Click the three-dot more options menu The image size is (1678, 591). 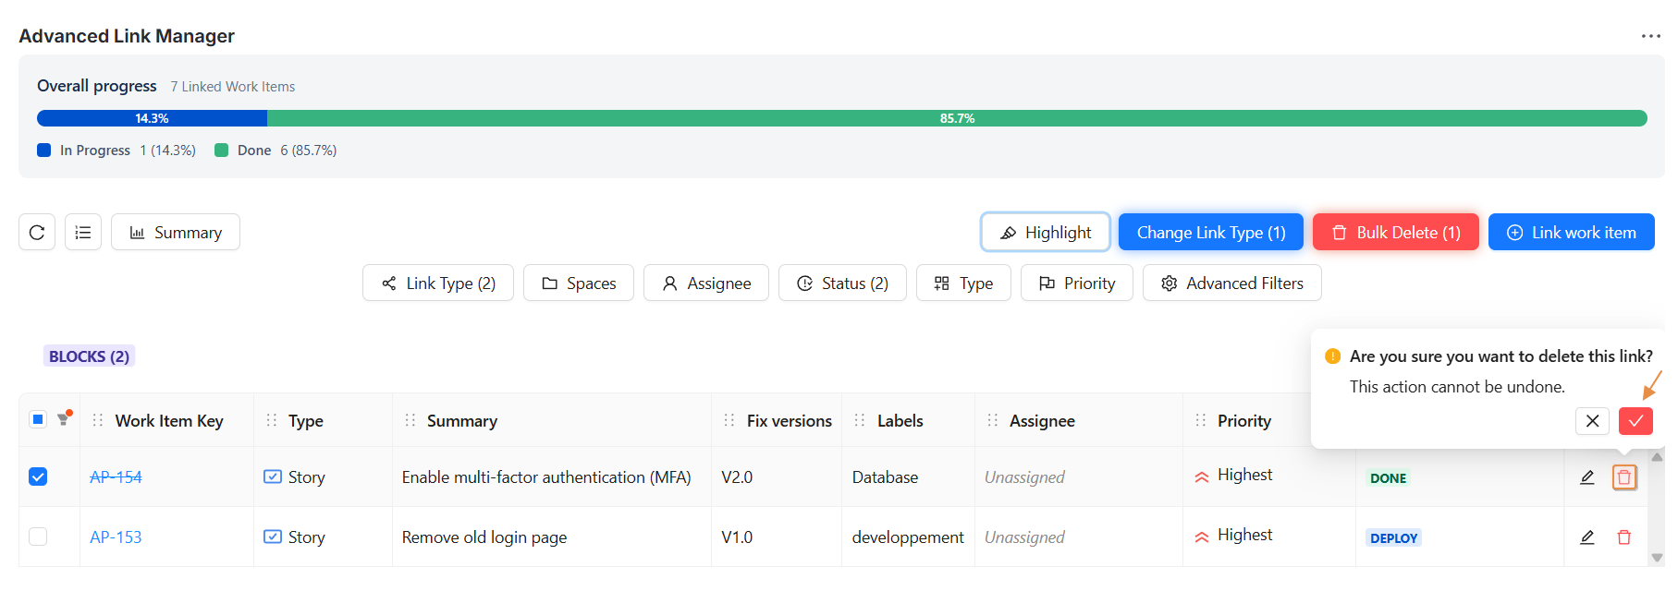tap(1650, 36)
